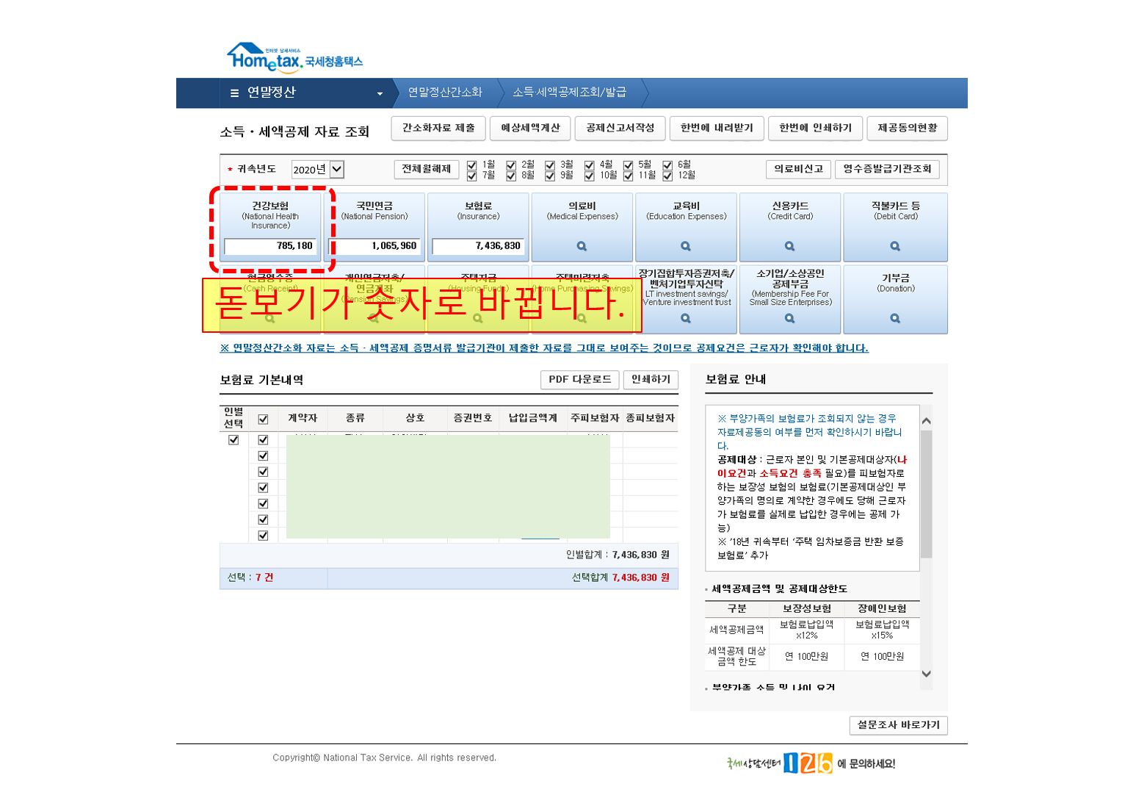Uncheck the 10월 checkbox
Viewport: 1144px width, 792px height.
[589, 176]
